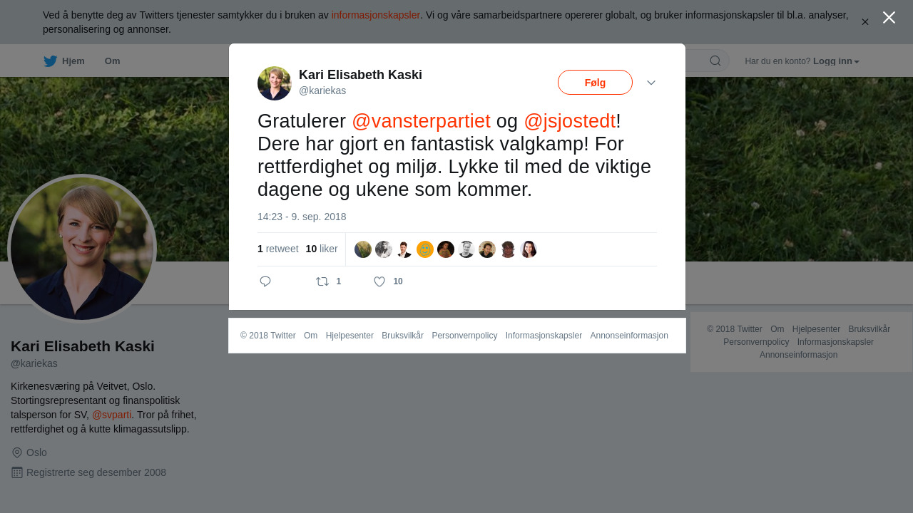Follow the account with Følg button
913x513 pixels.
click(595, 83)
